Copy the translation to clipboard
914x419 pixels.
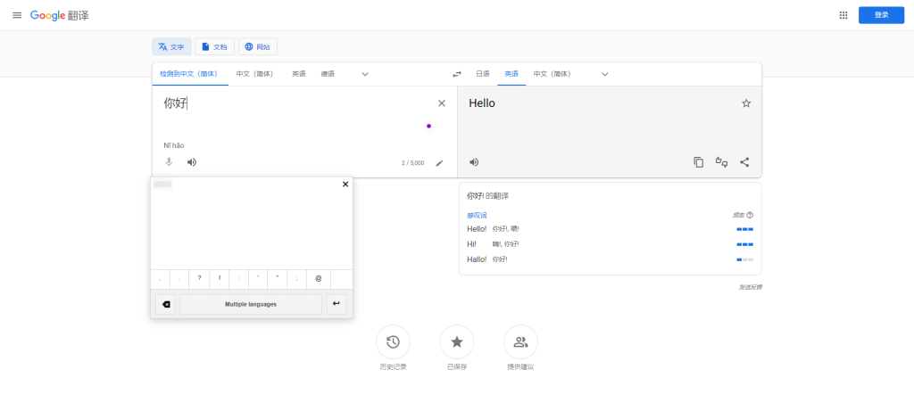click(699, 162)
